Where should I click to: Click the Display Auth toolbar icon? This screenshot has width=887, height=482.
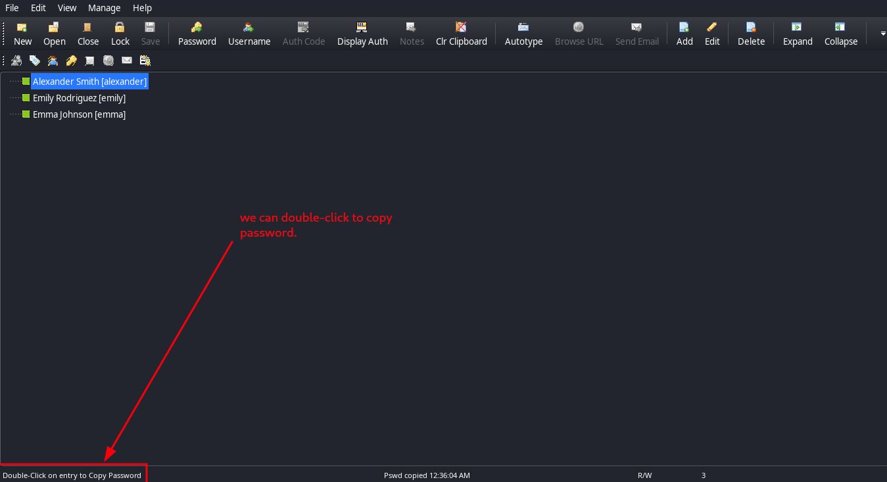click(362, 33)
